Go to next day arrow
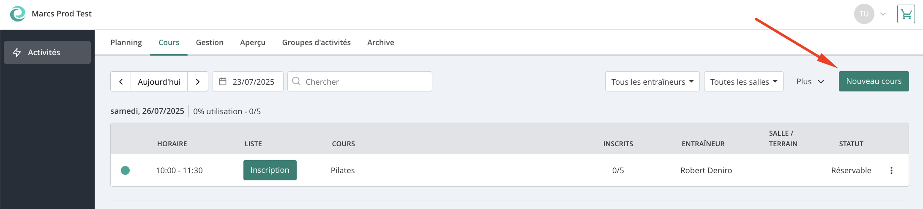923x209 pixels. [198, 82]
